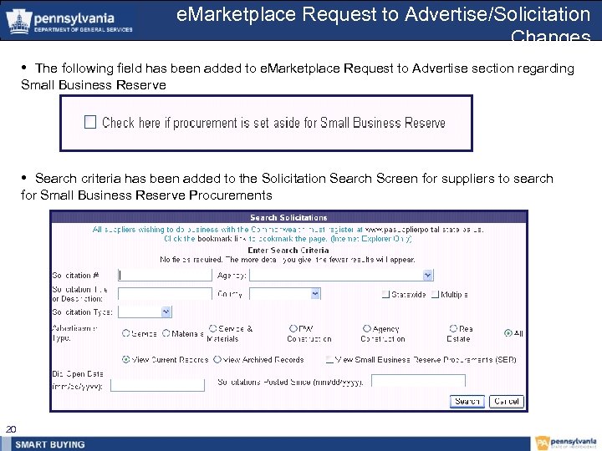This screenshot has height=451, width=602.
Task: Click the Enter Search Criteria heading
Action: tap(288, 250)
